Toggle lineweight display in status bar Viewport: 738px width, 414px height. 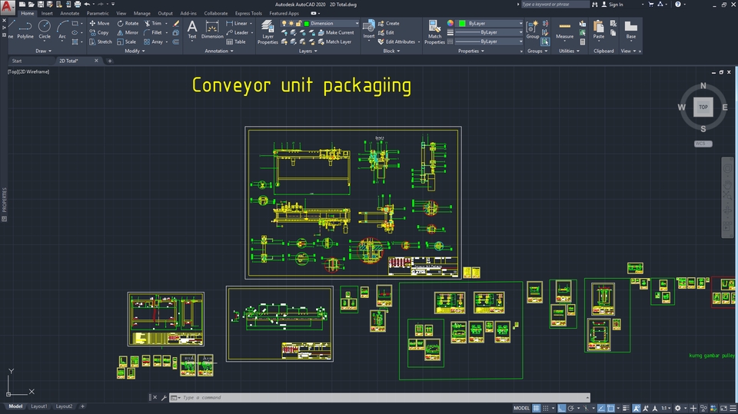point(626,408)
